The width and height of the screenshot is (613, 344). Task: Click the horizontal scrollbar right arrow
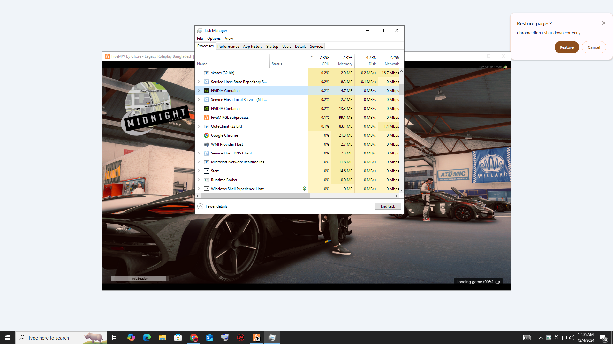396,196
